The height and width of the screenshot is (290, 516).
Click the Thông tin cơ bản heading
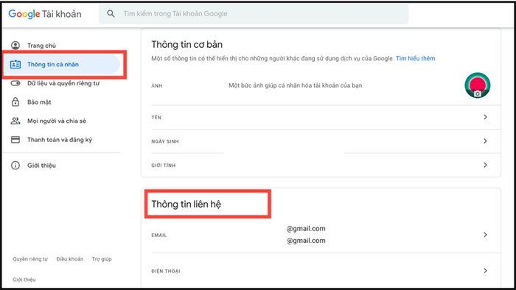coord(187,44)
